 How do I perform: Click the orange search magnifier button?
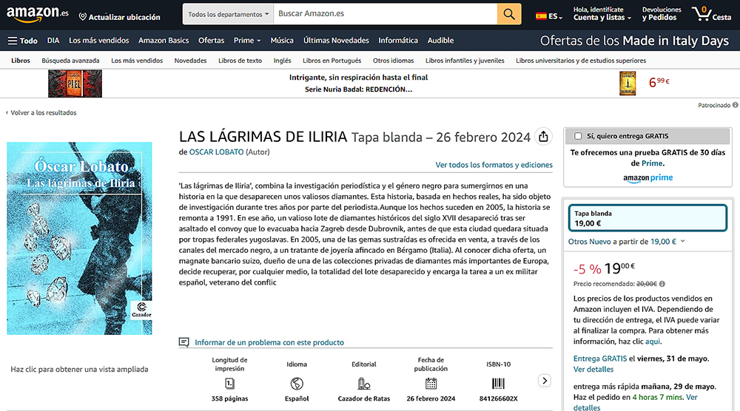(x=509, y=14)
